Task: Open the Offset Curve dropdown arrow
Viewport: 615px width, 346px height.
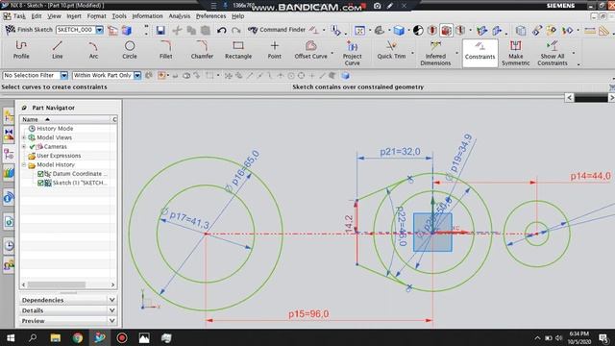Action: [x=332, y=53]
